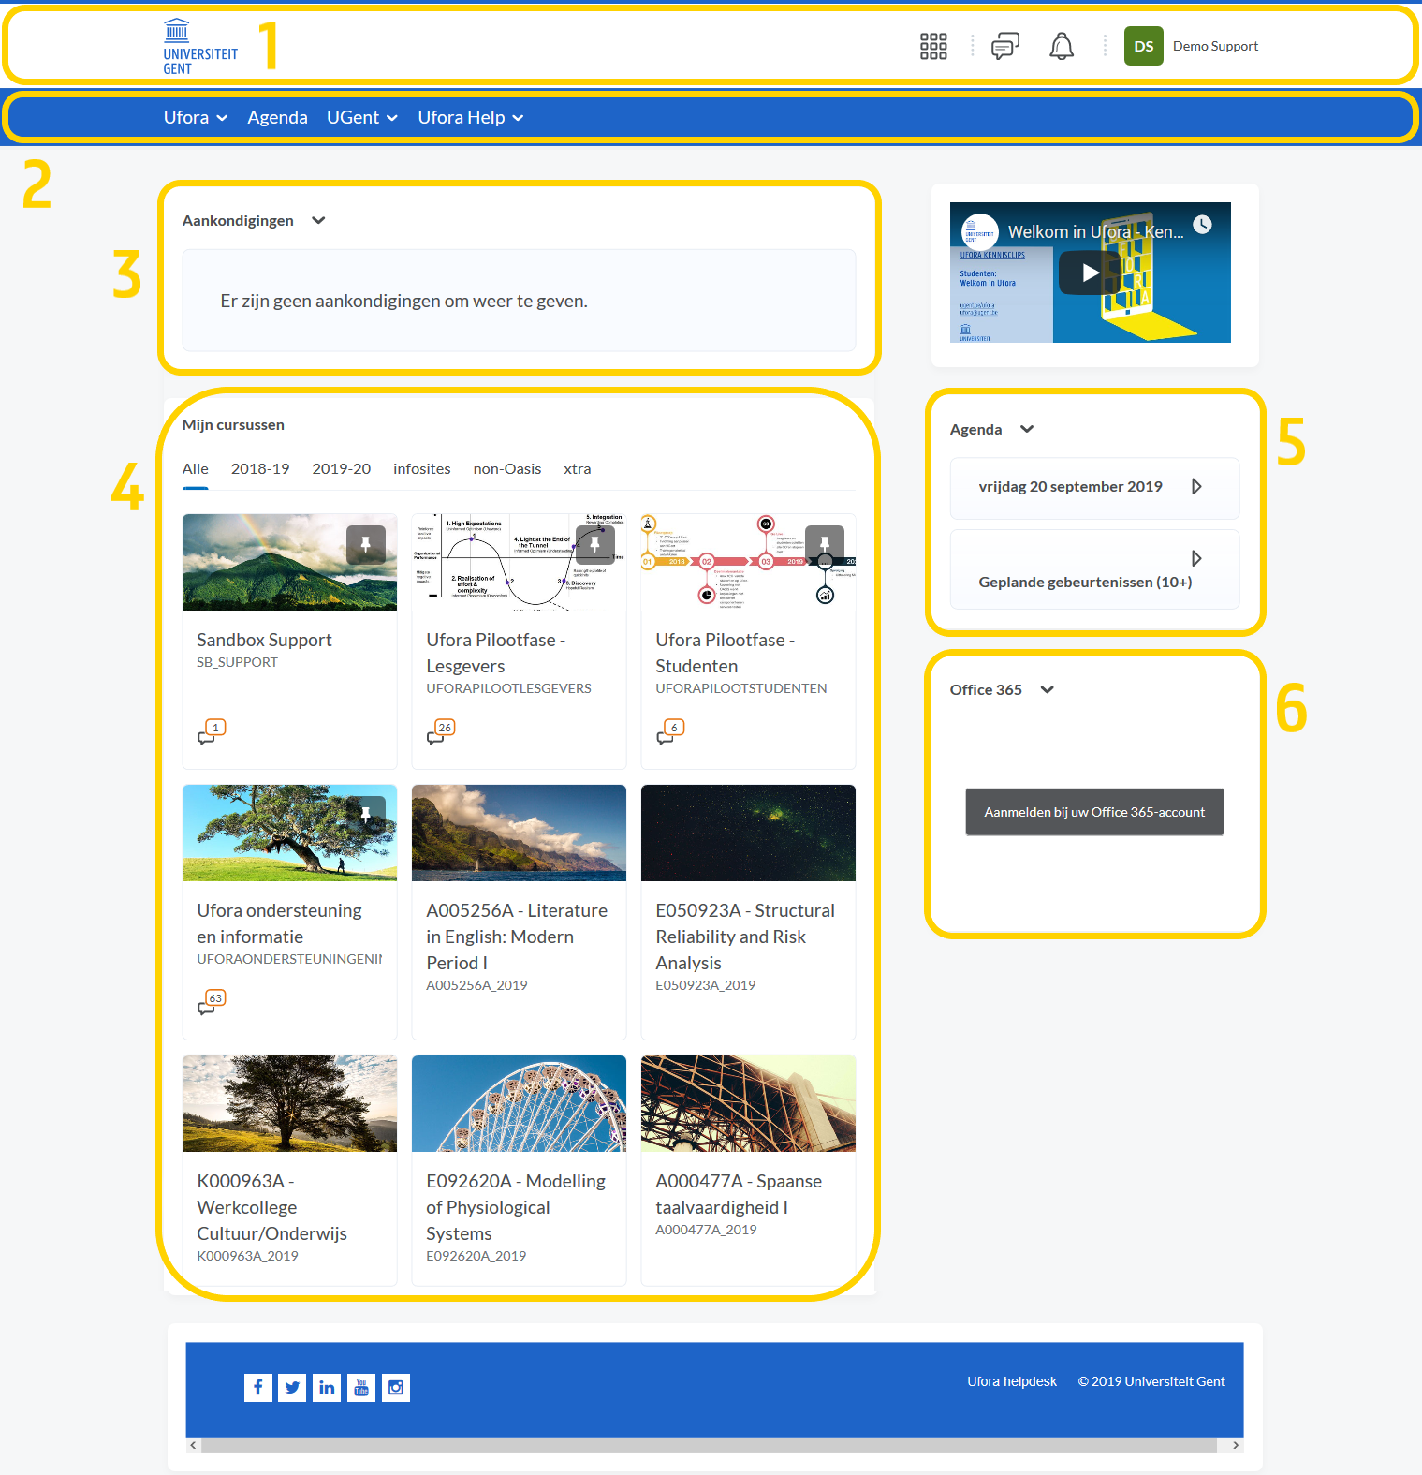Screen dimensions: 1422x1475
Task: Unpin the Sandbox Support course
Action: click(366, 544)
